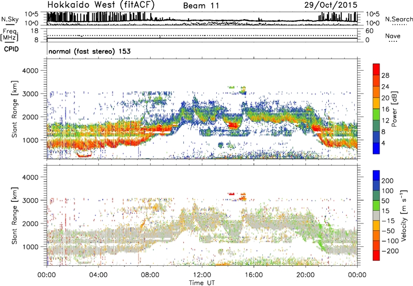
Task: Pick the red bottom segment of velocity colorbar
Action: tap(376, 256)
